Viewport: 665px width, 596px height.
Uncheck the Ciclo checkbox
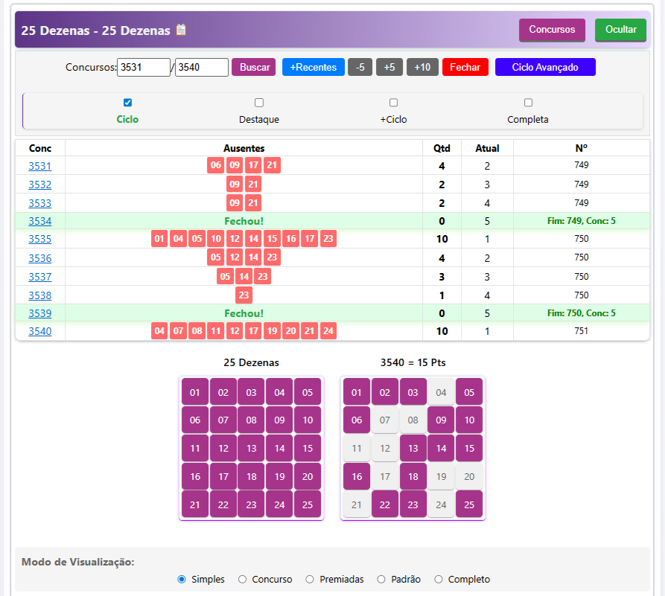click(x=127, y=103)
